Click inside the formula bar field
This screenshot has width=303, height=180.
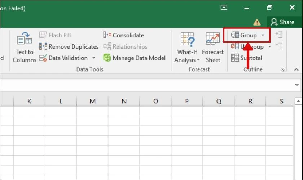(147, 85)
